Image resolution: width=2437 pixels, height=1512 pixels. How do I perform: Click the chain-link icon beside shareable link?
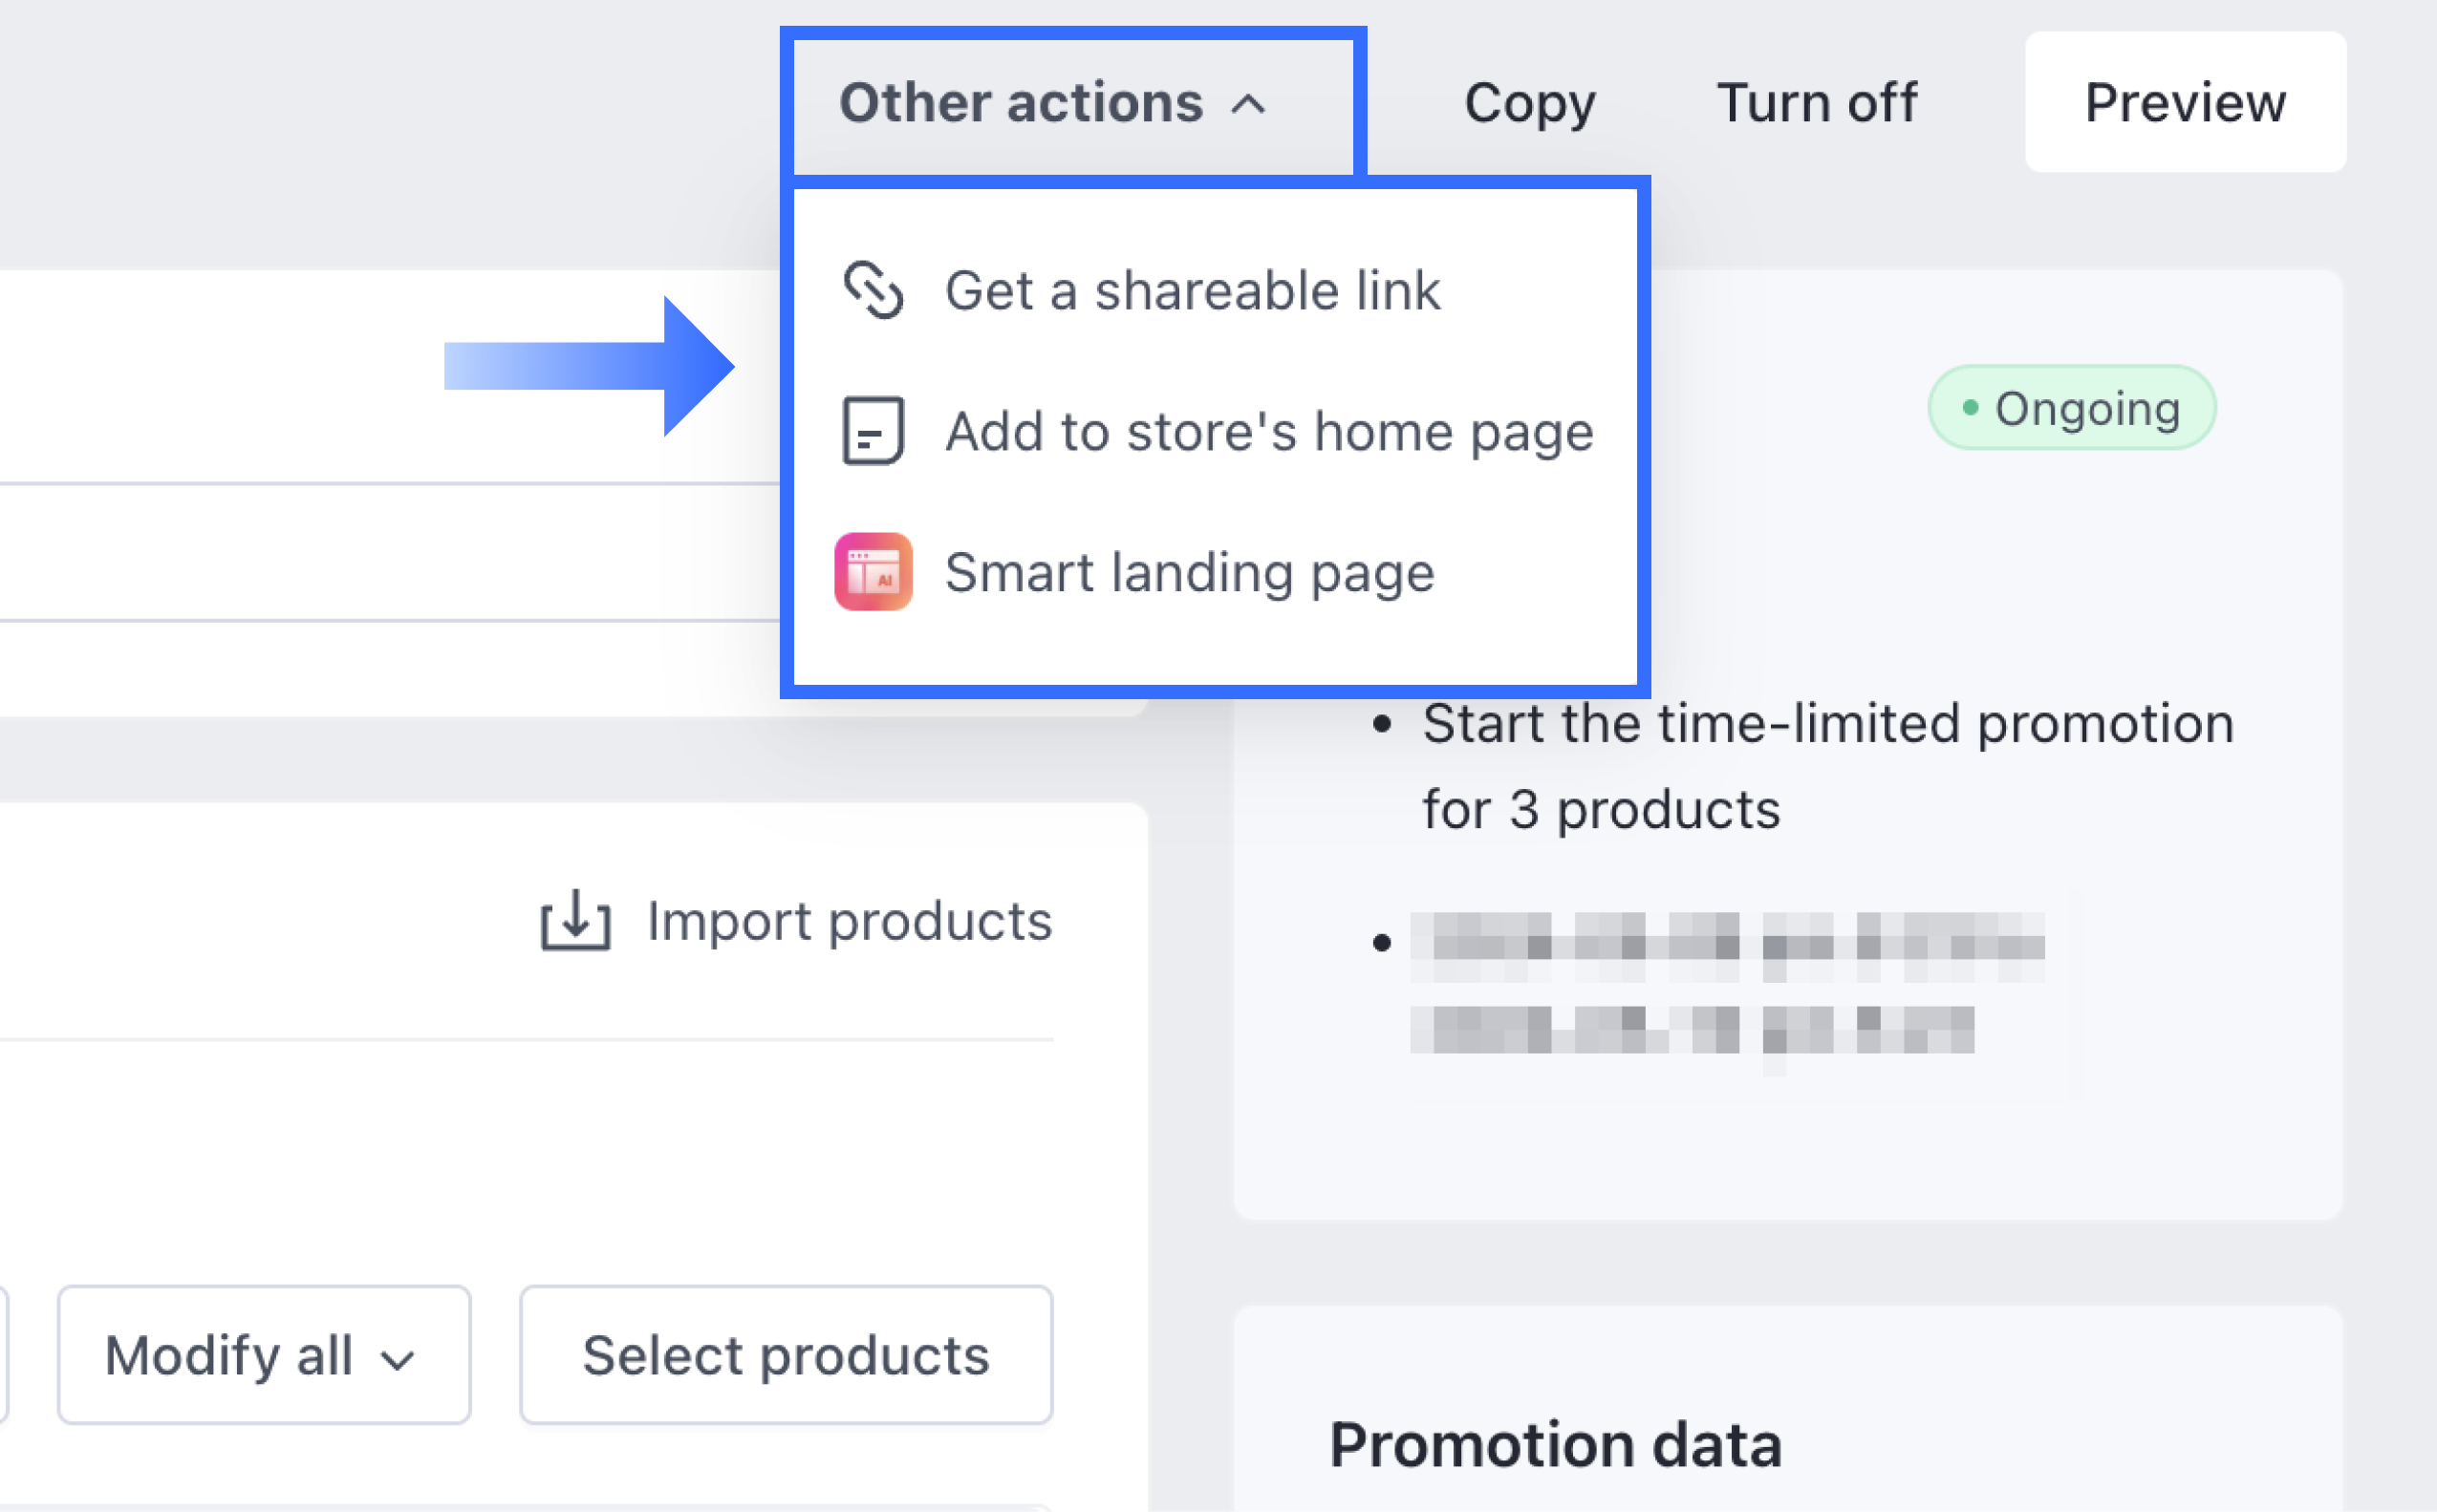coord(873,290)
